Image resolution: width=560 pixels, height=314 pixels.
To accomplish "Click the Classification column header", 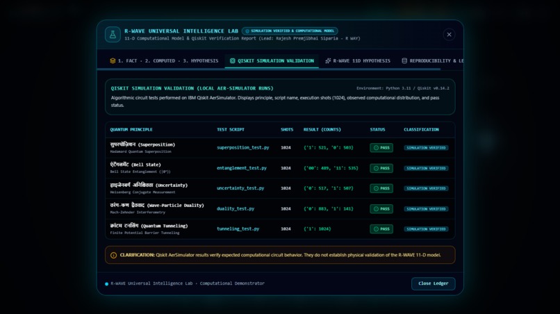I will pos(421,130).
